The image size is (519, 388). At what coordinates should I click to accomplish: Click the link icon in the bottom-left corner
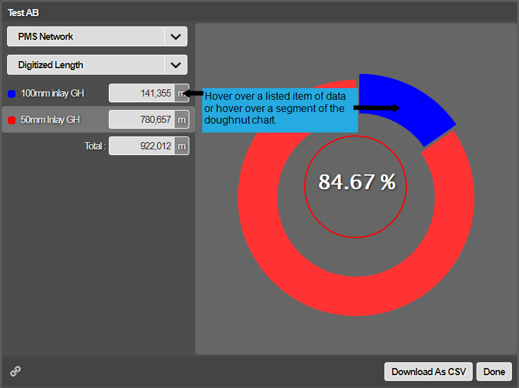15,371
